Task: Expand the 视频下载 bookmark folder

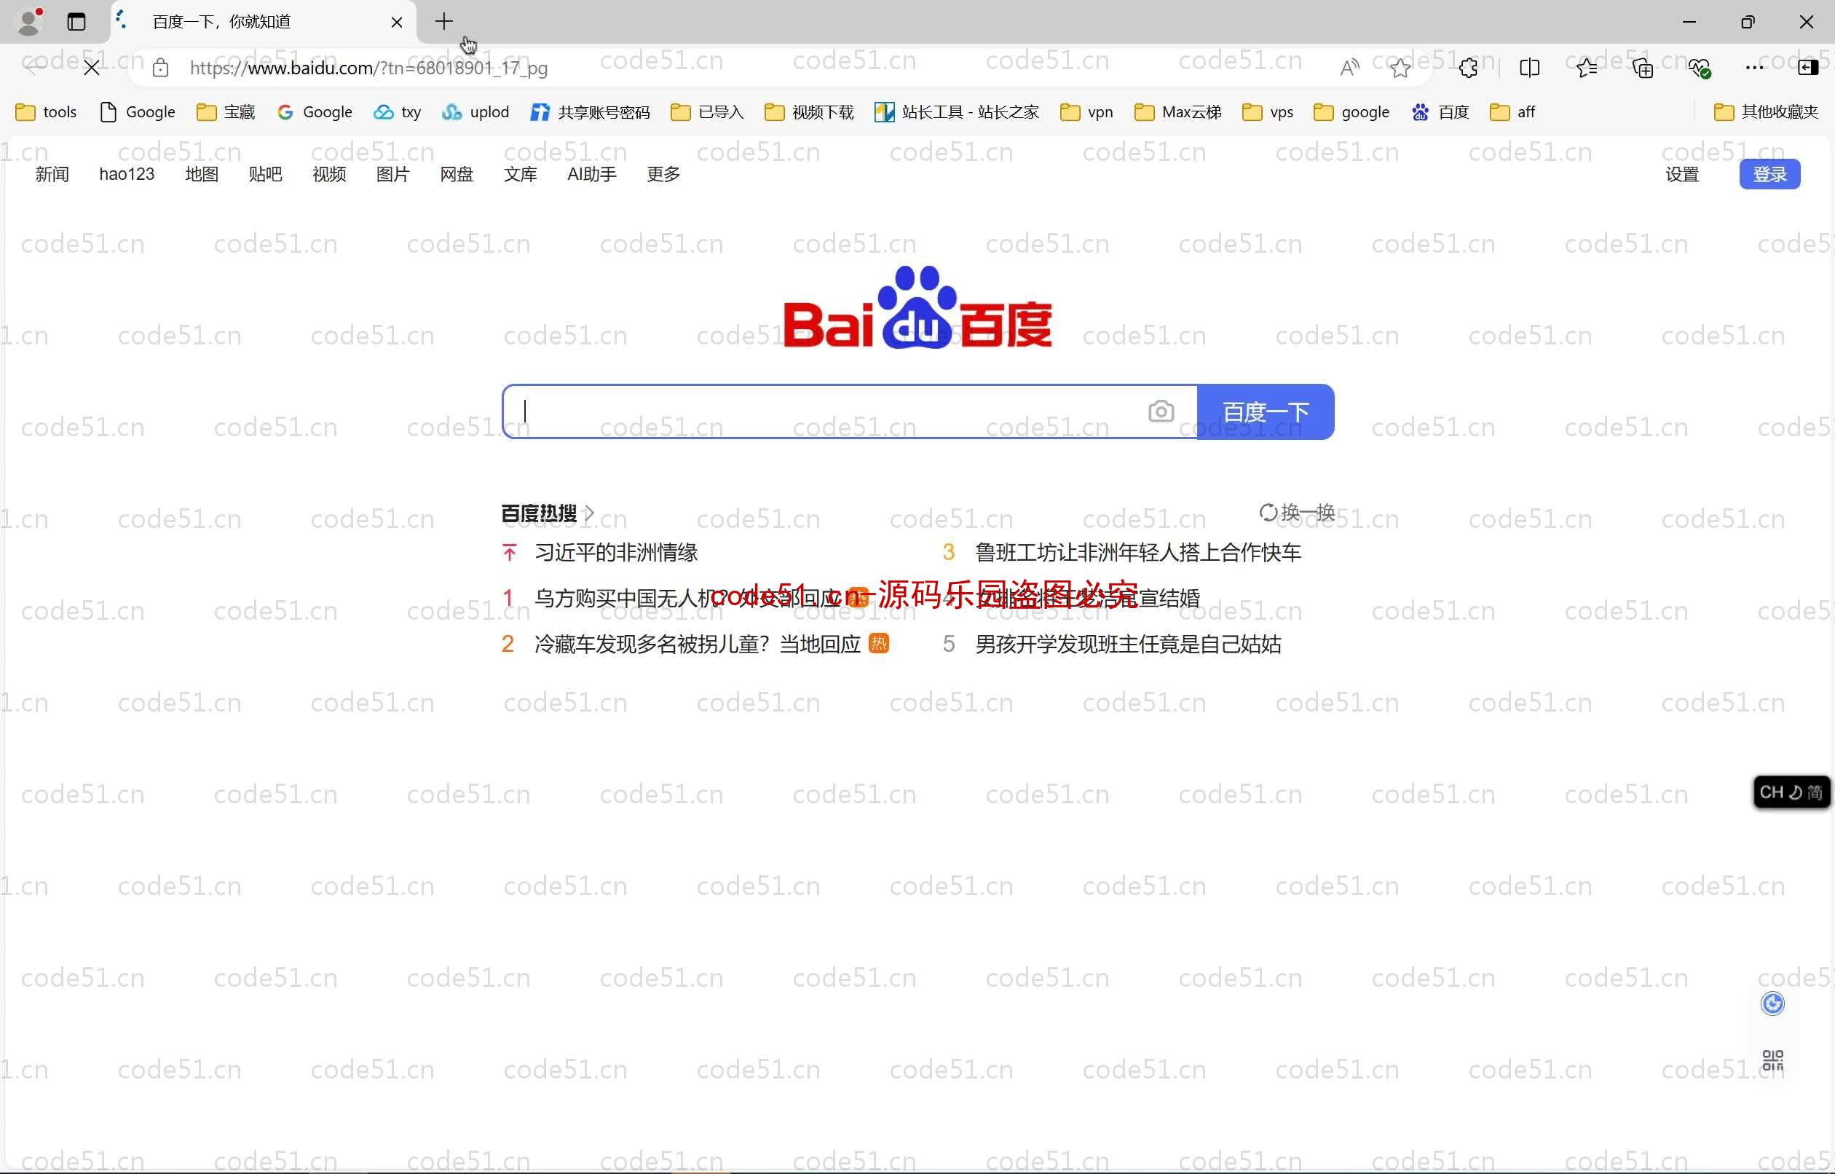Action: (x=809, y=112)
